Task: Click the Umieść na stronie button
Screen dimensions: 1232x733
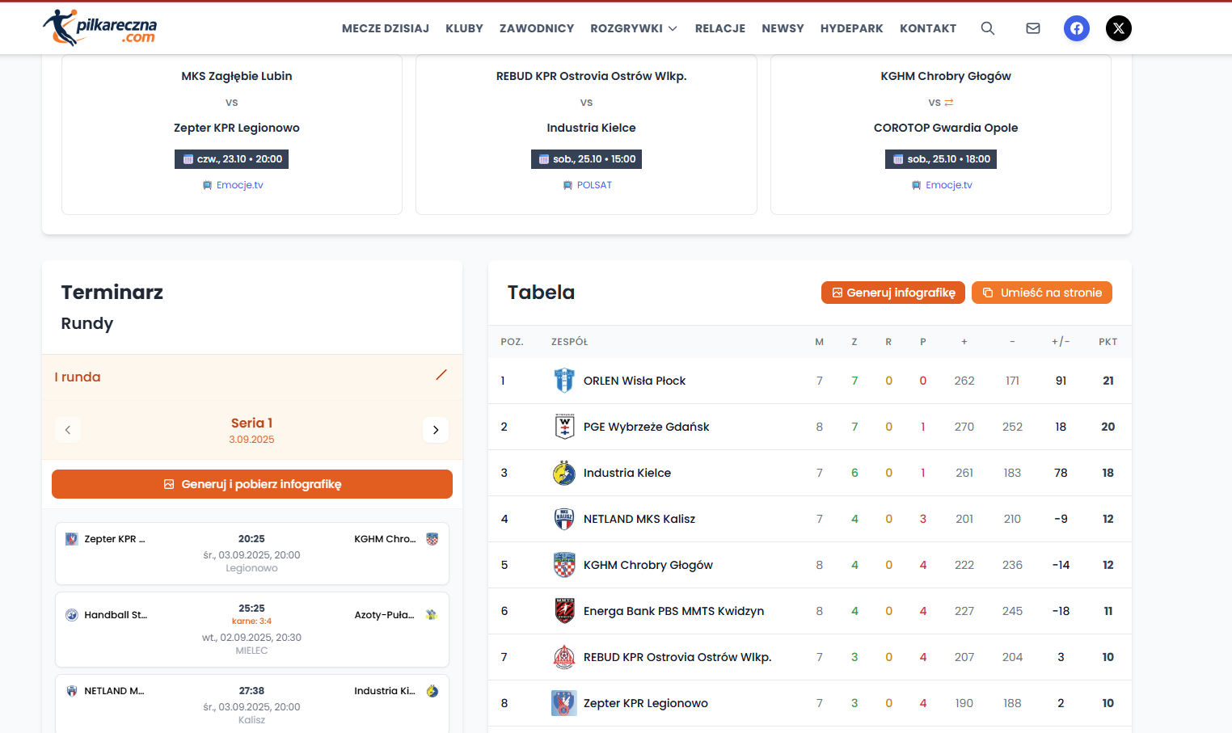Action: [x=1041, y=293]
